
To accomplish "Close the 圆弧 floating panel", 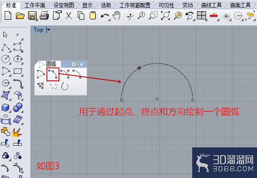I will coord(82,65).
